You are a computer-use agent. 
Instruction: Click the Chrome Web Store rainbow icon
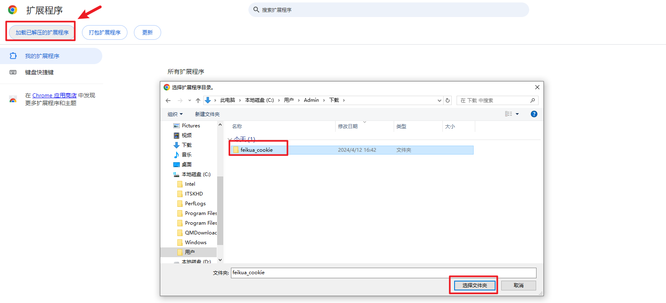pos(13,99)
